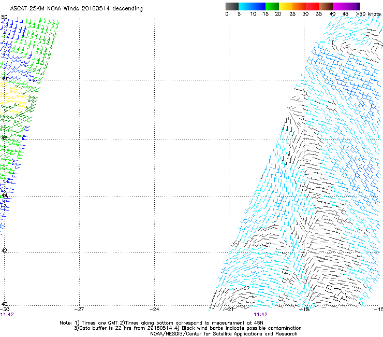
Task: Click the '>50 knots' legend label
Action: click(x=368, y=13)
